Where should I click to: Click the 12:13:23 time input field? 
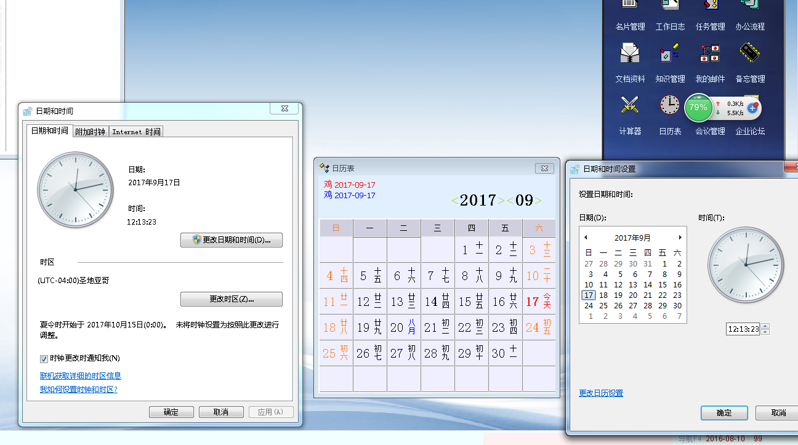pyautogui.click(x=743, y=329)
